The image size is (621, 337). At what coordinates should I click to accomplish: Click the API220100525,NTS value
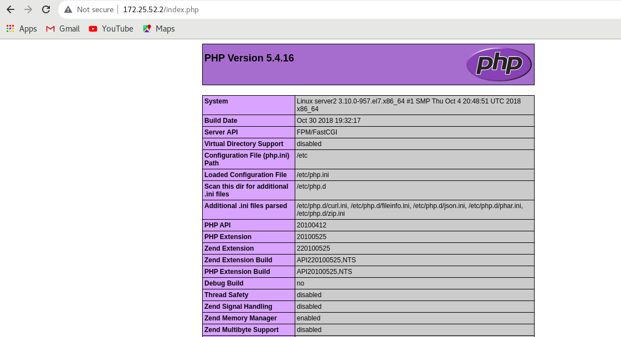point(326,260)
